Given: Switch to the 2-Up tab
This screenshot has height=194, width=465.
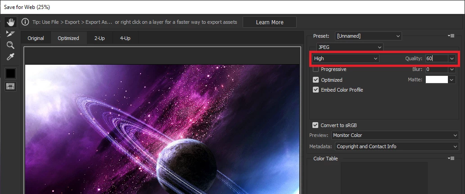Looking at the screenshot, I should (x=99, y=38).
